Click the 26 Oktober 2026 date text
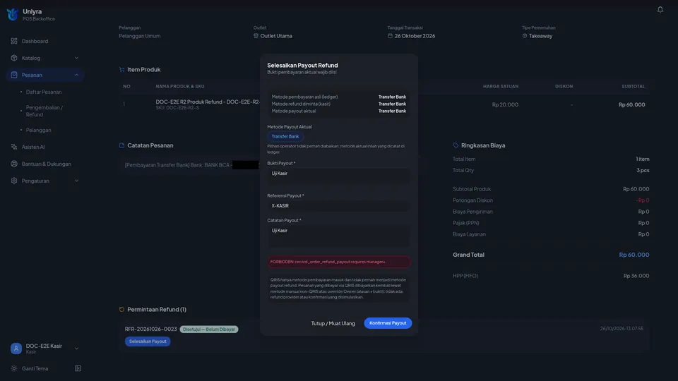The image size is (678, 381). coord(415,36)
